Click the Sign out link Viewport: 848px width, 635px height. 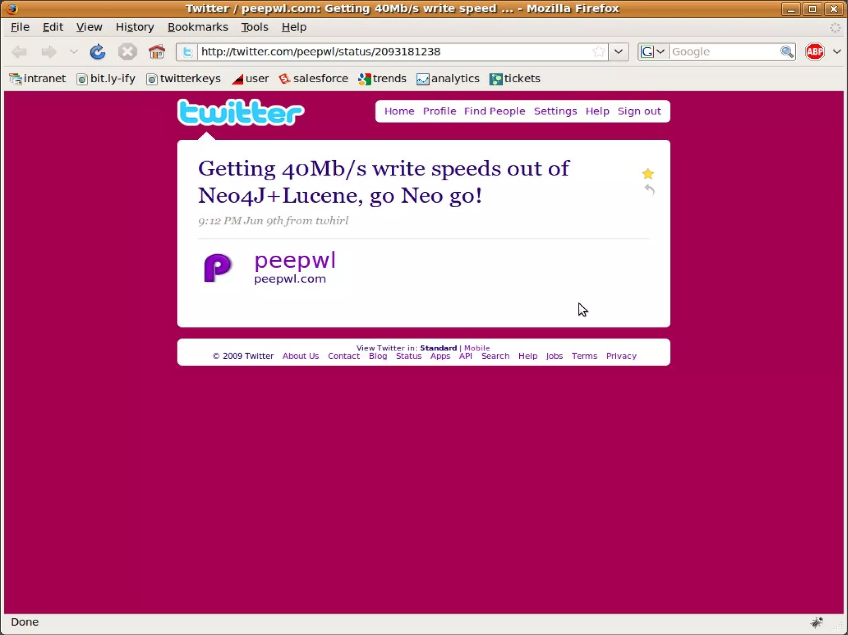pos(639,111)
